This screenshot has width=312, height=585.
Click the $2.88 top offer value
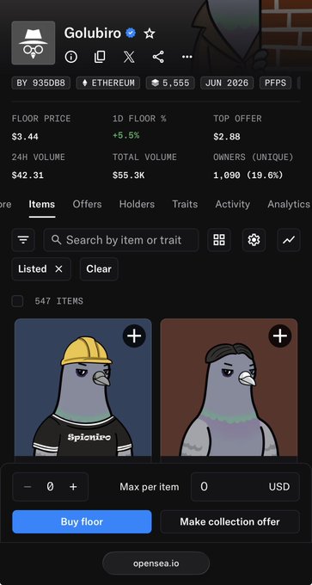(227, 137)
